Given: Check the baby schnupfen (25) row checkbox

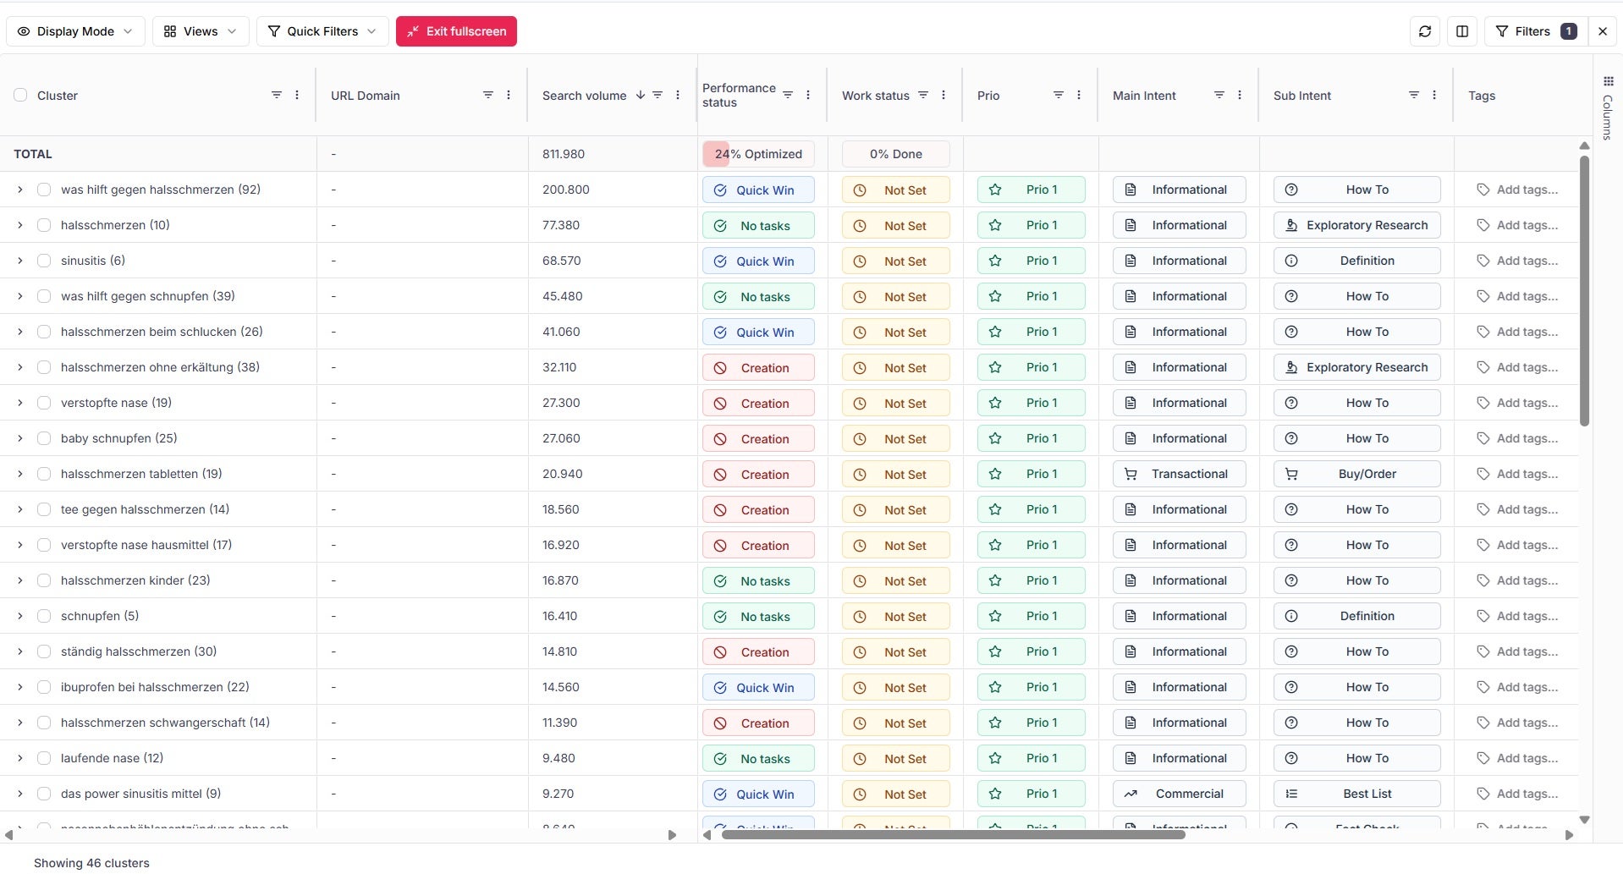Looking at the screenshot, I should click(44, 438).
